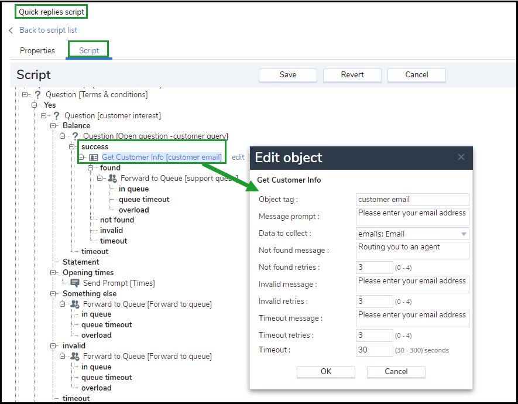Click the Invalid retries field

point(374,302)
